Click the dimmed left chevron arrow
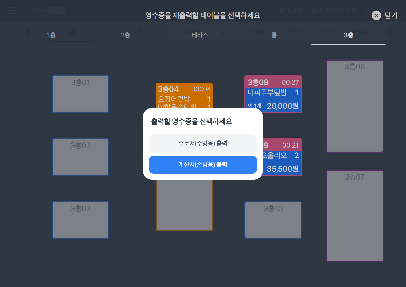Image resolution: width=406 pixels, height=287 pixels. point(140,32)
